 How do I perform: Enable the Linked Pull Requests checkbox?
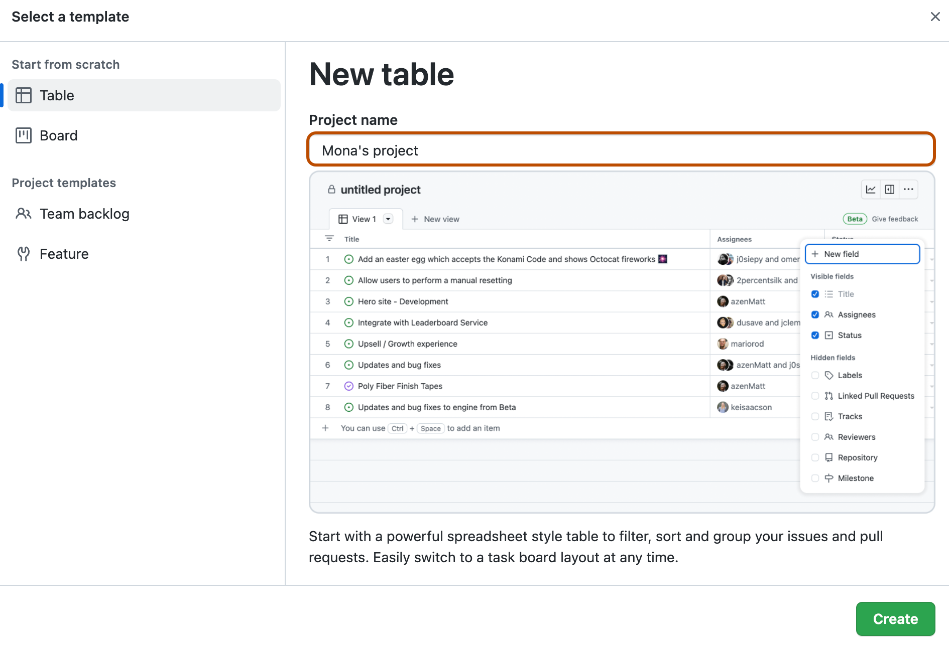tap(815, 396)
